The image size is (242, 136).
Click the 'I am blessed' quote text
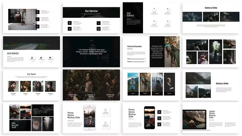[91, 52]
